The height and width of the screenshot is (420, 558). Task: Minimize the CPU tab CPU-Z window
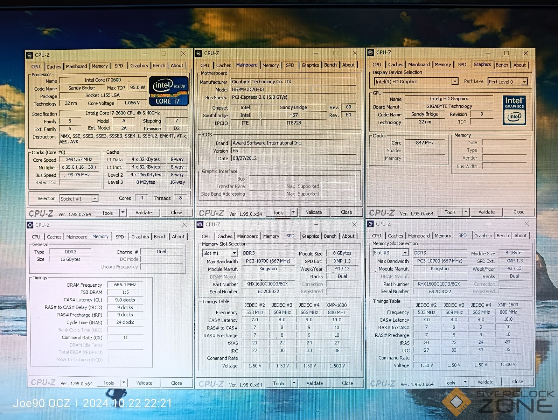(x=145, y=54)
